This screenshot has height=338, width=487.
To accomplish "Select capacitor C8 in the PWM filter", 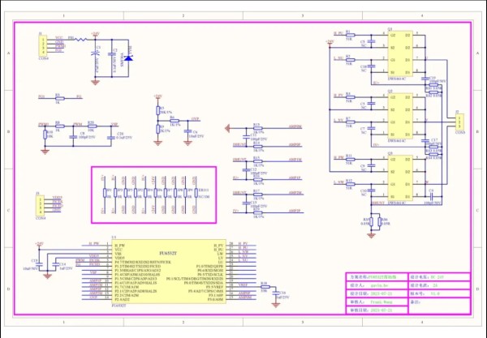I will click(73, 137).
